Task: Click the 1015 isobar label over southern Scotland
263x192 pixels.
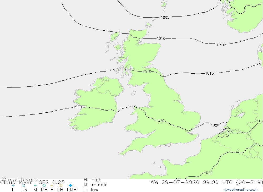Action: (x=147, y=72)
